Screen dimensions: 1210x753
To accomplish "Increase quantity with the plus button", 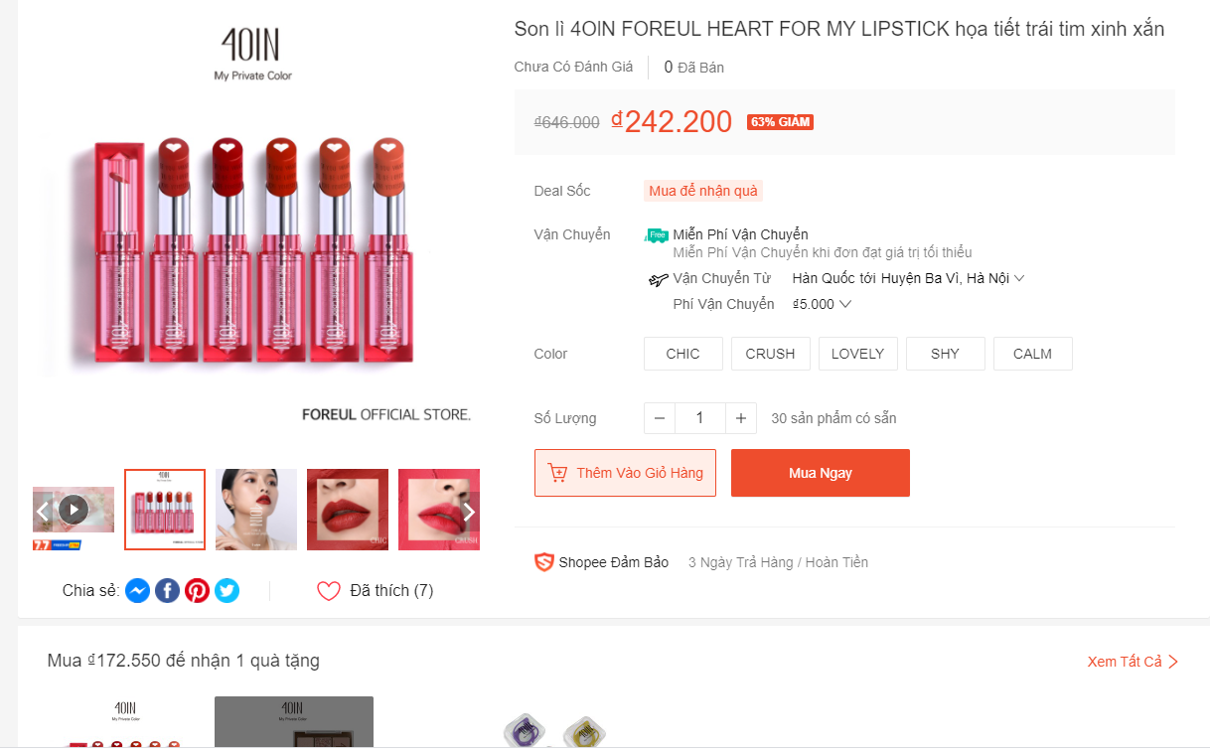I will [740, 418].
